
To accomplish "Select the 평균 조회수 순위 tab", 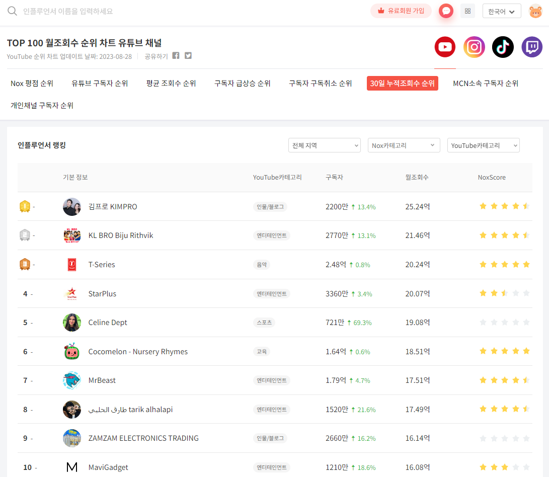I will (x=171, y=84).
